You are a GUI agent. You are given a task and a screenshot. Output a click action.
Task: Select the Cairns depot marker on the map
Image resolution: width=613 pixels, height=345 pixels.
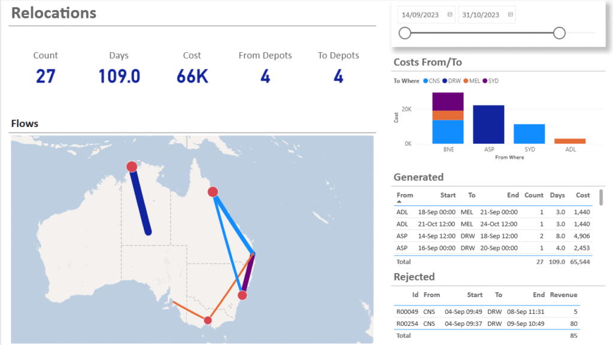point(213,192)
